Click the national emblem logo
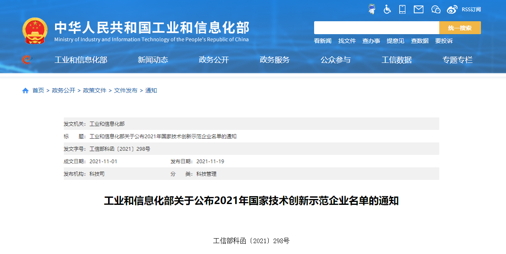506x254 pixels. 35,31
